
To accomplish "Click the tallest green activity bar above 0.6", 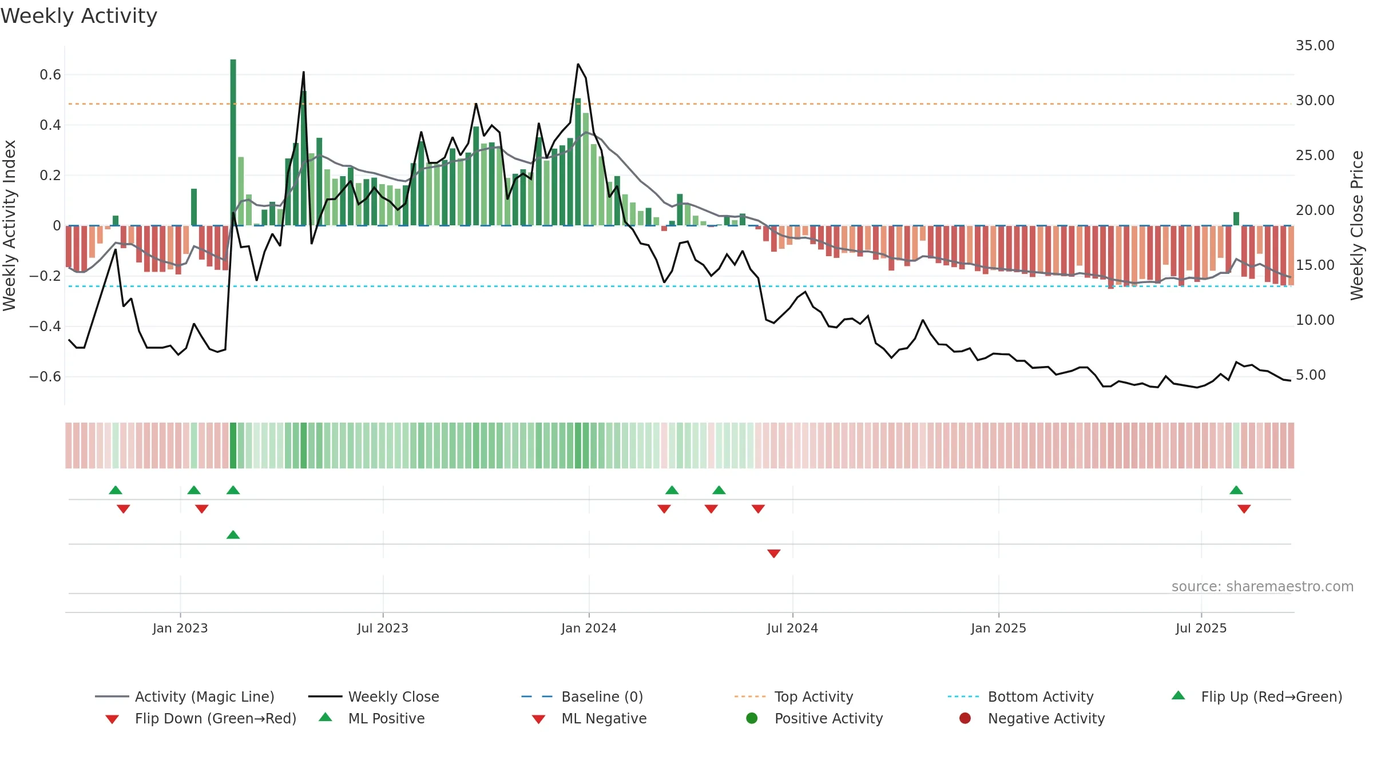I will pos(233,142).
